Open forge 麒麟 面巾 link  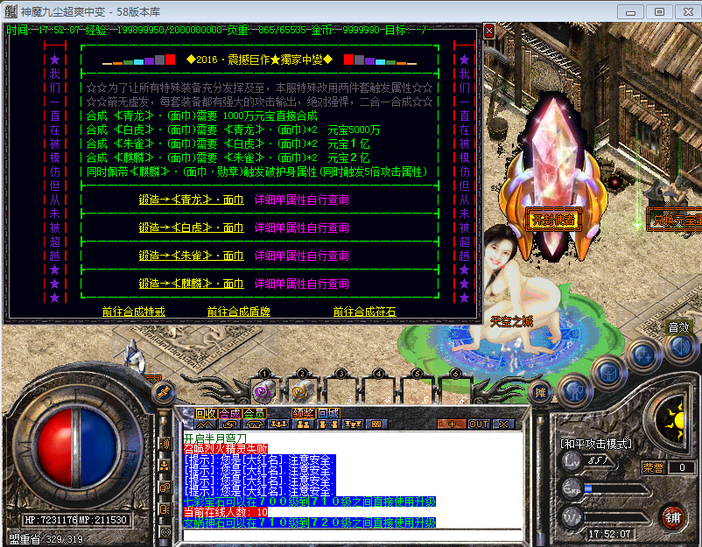tap(191, 284)
